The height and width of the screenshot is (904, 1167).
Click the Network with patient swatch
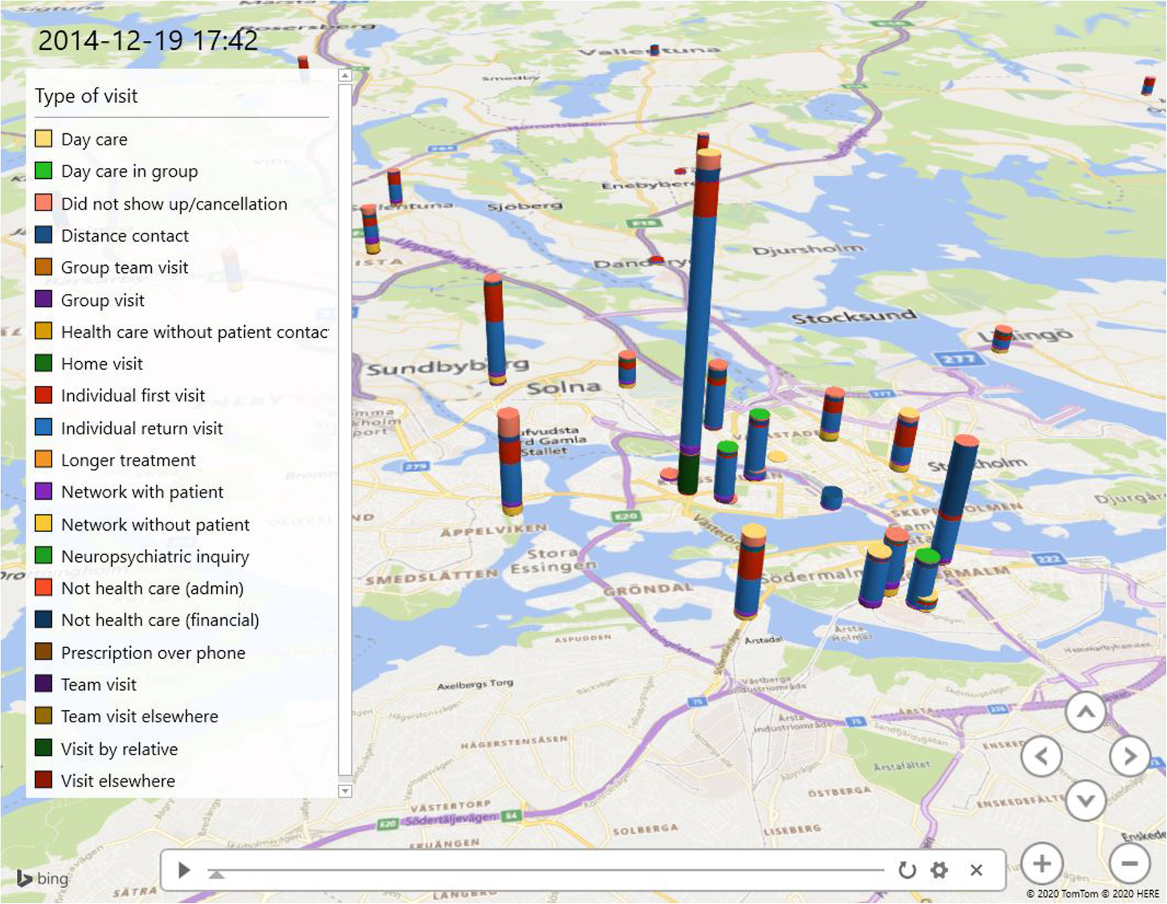43,491
